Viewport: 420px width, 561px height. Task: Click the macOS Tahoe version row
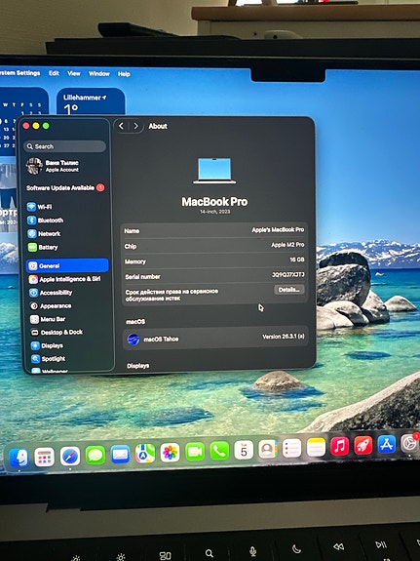215,339
